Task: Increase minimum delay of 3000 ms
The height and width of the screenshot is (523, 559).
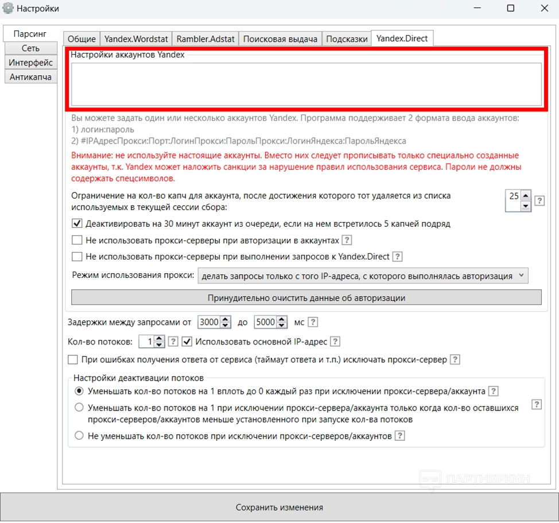Action: 226,319
